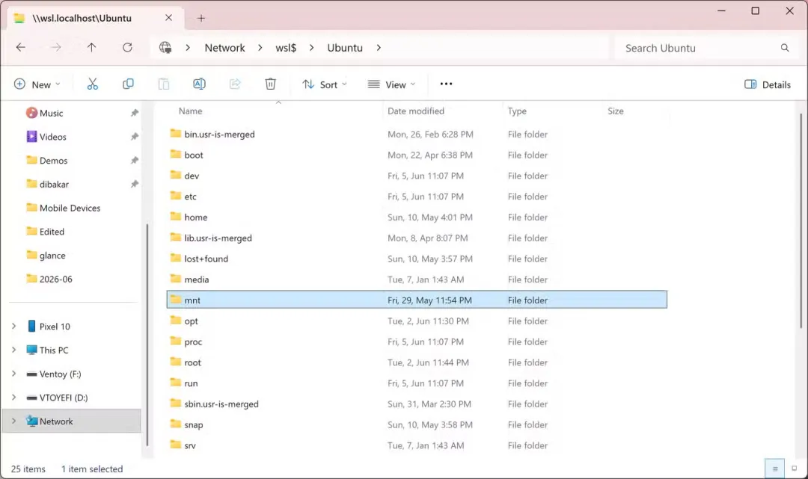Screen dimensions: 808x479
Task: Select the bin.usr-is-merged folder name
Action: click(219, 135)
